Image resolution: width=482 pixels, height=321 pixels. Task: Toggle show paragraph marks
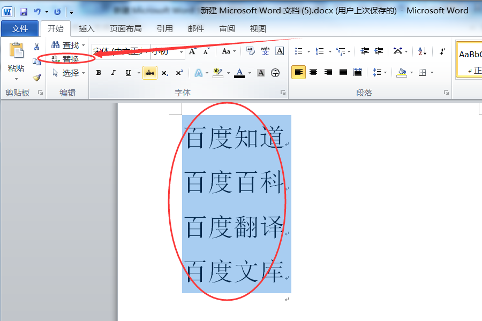442,51
